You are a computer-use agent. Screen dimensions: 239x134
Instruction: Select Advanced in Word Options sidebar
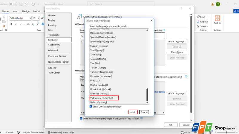[x=59, y=50]
